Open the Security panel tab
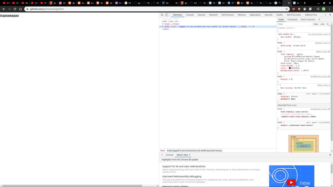Viewport: 333px width, 187px height. pos(268,15)
